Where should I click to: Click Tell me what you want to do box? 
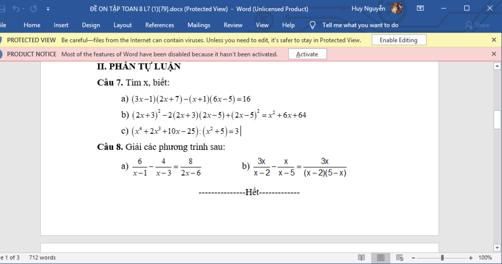(360, 25)
